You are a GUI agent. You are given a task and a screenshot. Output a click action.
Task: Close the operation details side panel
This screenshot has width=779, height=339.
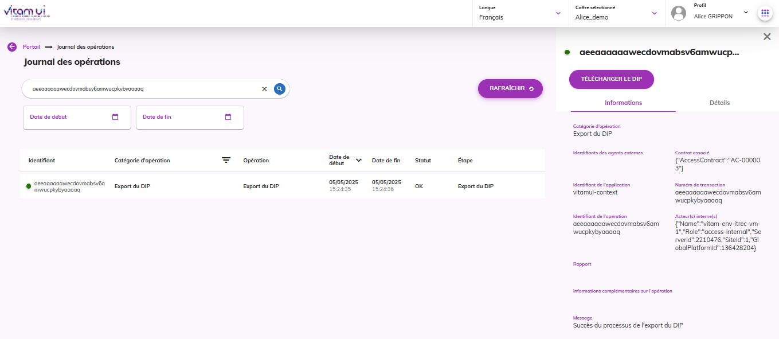click(x=767, y=37)
